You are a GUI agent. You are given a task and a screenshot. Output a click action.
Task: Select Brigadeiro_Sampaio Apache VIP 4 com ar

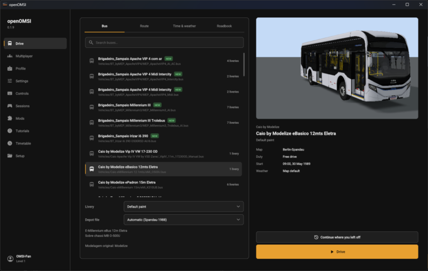coord(163,61)
